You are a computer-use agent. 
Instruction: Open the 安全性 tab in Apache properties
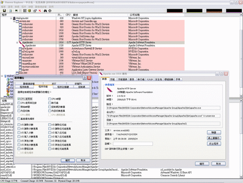coord(158,79)
